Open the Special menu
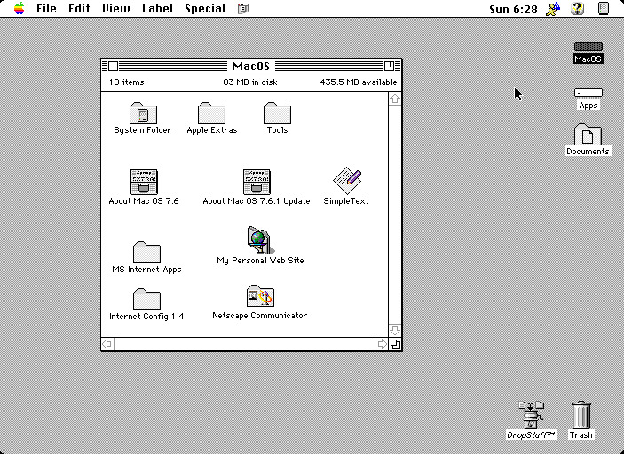624x454 pixels. click(x=205, y=9)
